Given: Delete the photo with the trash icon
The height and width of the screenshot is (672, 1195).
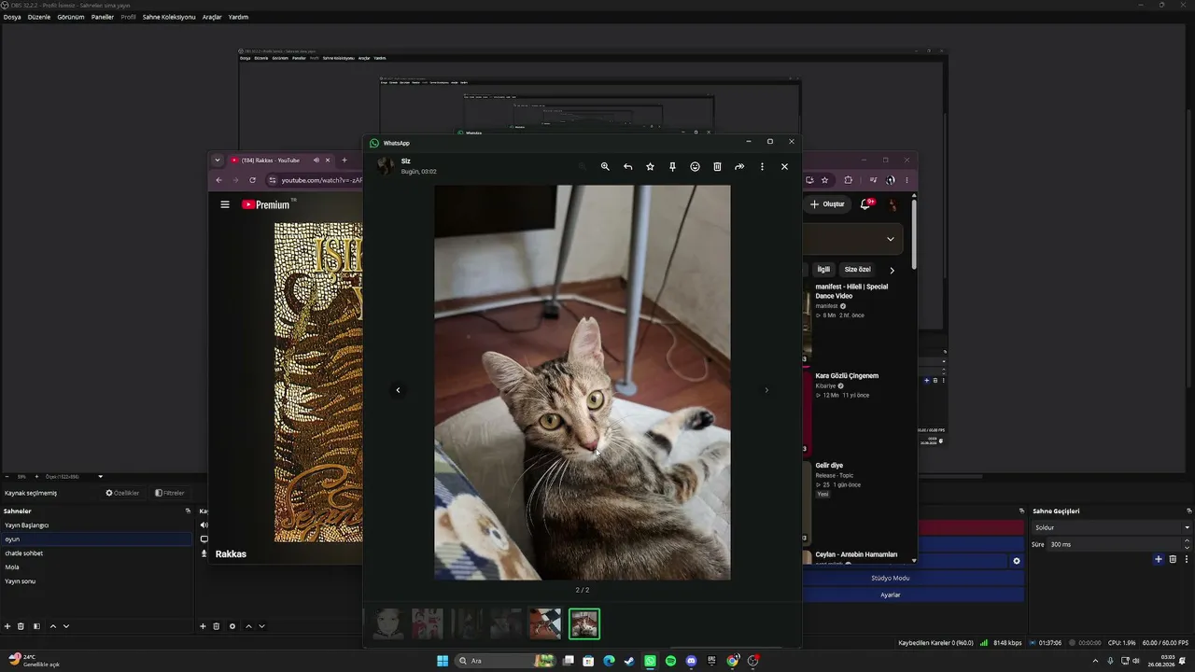Looking at the screenshot, I should coord(717,166).
